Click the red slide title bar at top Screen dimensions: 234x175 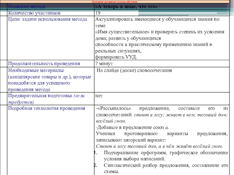[117, 2]
